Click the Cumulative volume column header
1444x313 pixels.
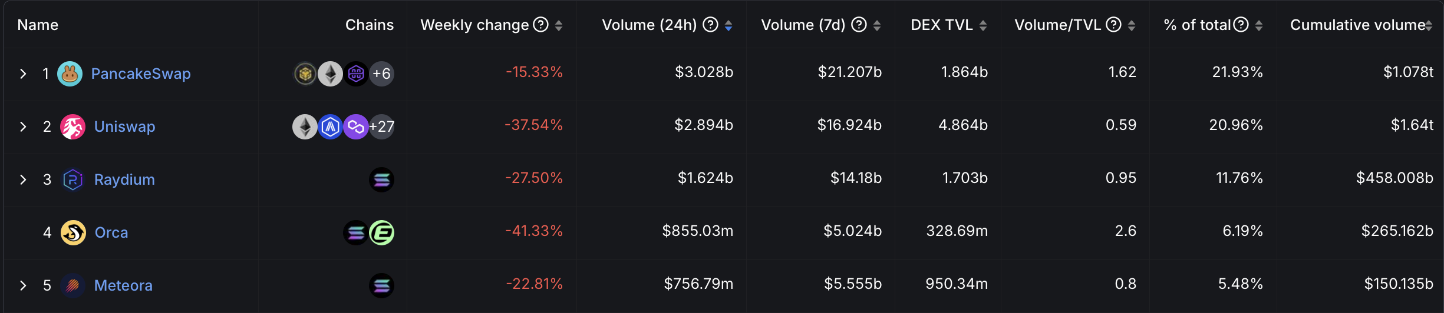(x=1357, y=25)
